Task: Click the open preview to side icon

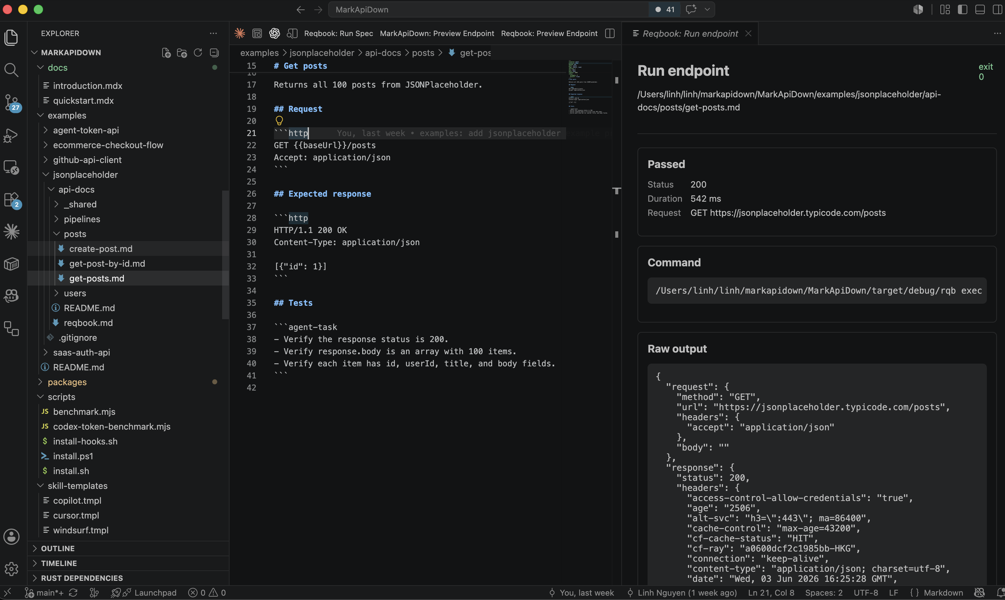Action: (292, 33)
